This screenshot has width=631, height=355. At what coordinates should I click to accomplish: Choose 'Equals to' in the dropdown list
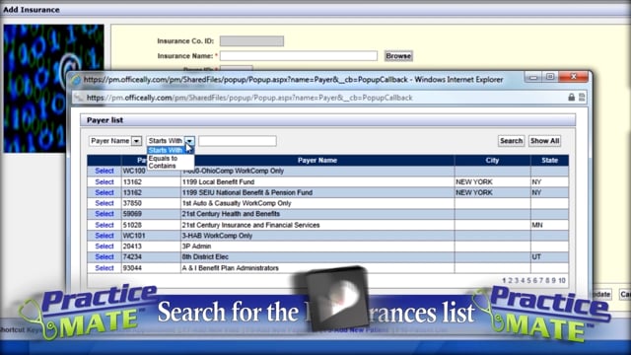pyautogui.click(x=163, y=158)
